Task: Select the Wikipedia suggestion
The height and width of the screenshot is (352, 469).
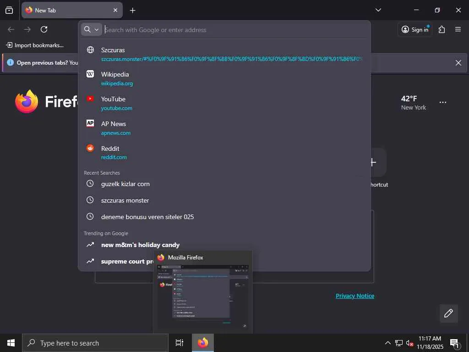Action: click(x=224, y=78)
